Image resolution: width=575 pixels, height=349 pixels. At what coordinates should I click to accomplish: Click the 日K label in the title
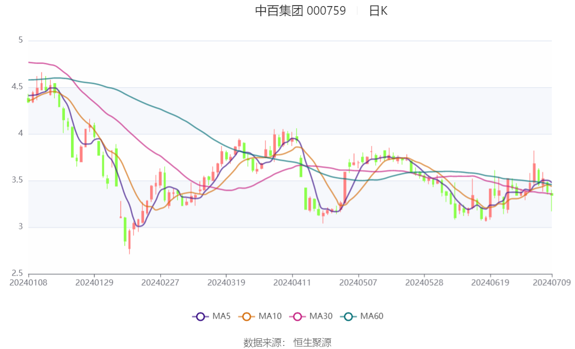tap(378, 11)
